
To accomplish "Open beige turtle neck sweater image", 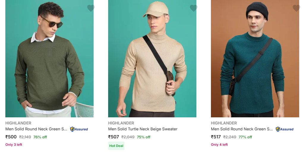I will 152,59.
